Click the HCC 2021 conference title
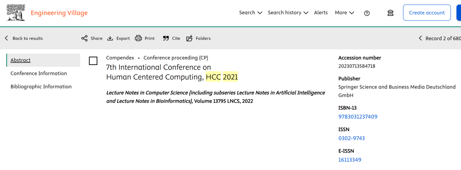Viewport: 461px width, 170px height. 172,72
